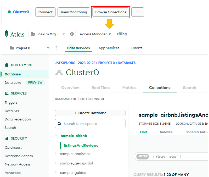Open Network Access in the sidebar
The width and height of the screenshot is (209, 177).
point(18,164)
